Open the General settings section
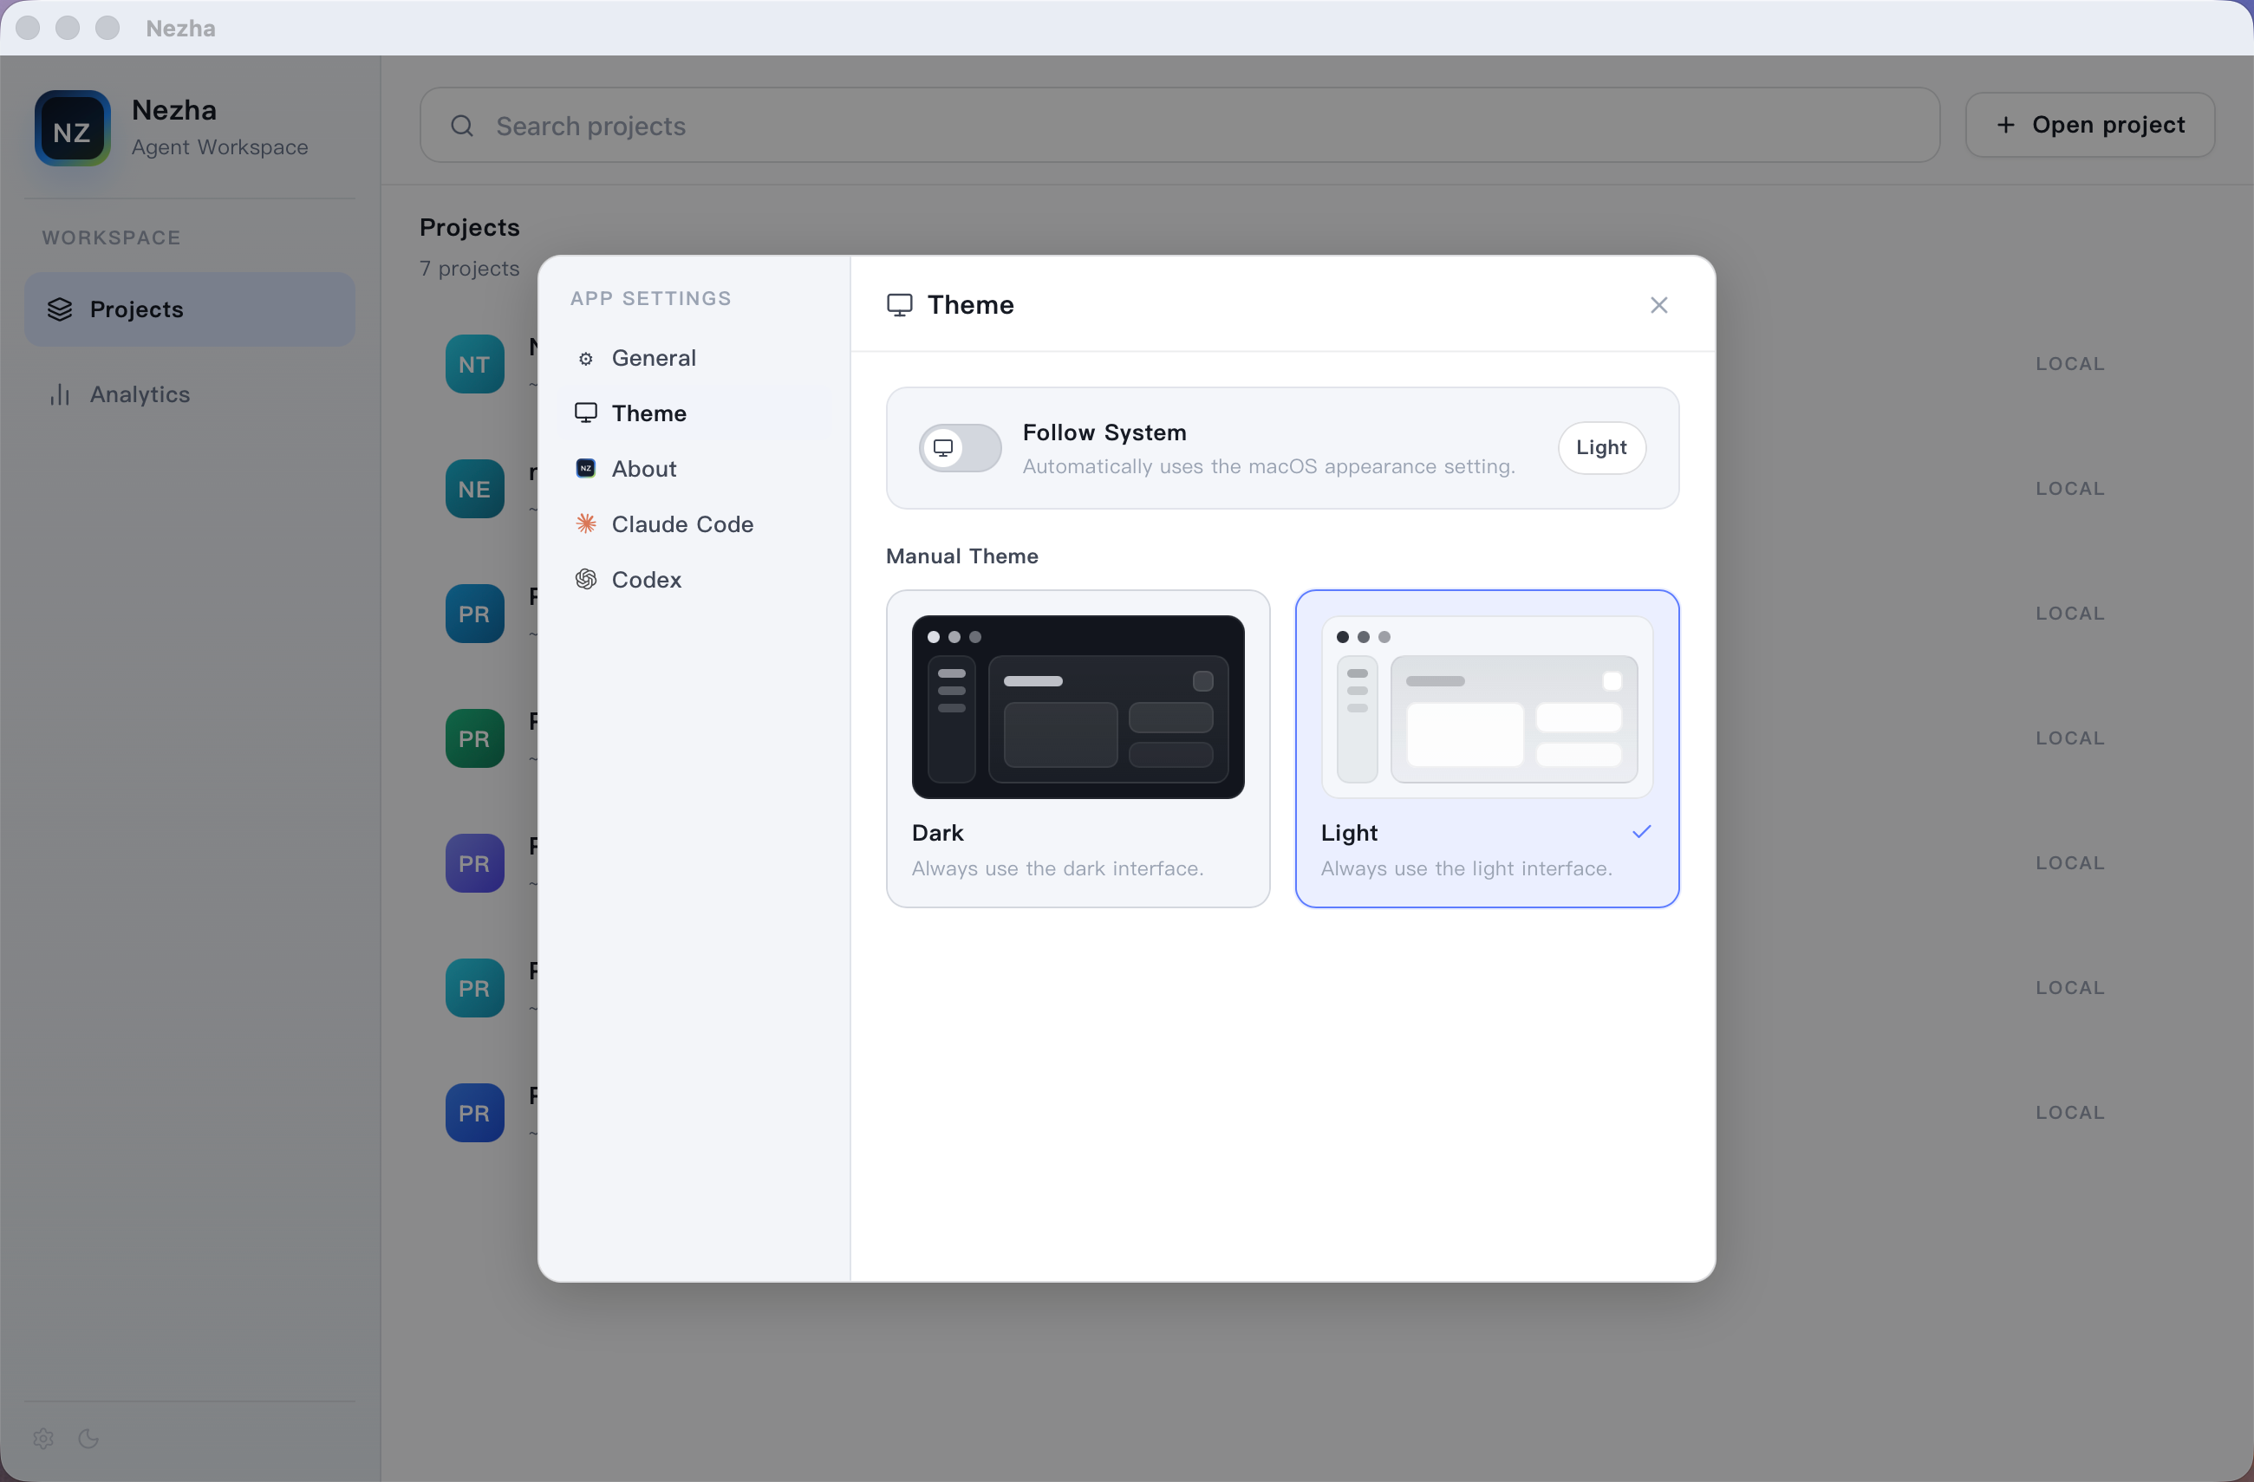 (x=654, y=358)
